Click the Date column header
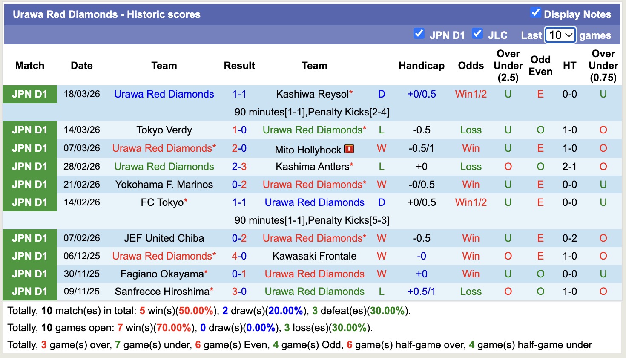Image resolution: width=626 pixels, height=358 pixels. (81, 66)
